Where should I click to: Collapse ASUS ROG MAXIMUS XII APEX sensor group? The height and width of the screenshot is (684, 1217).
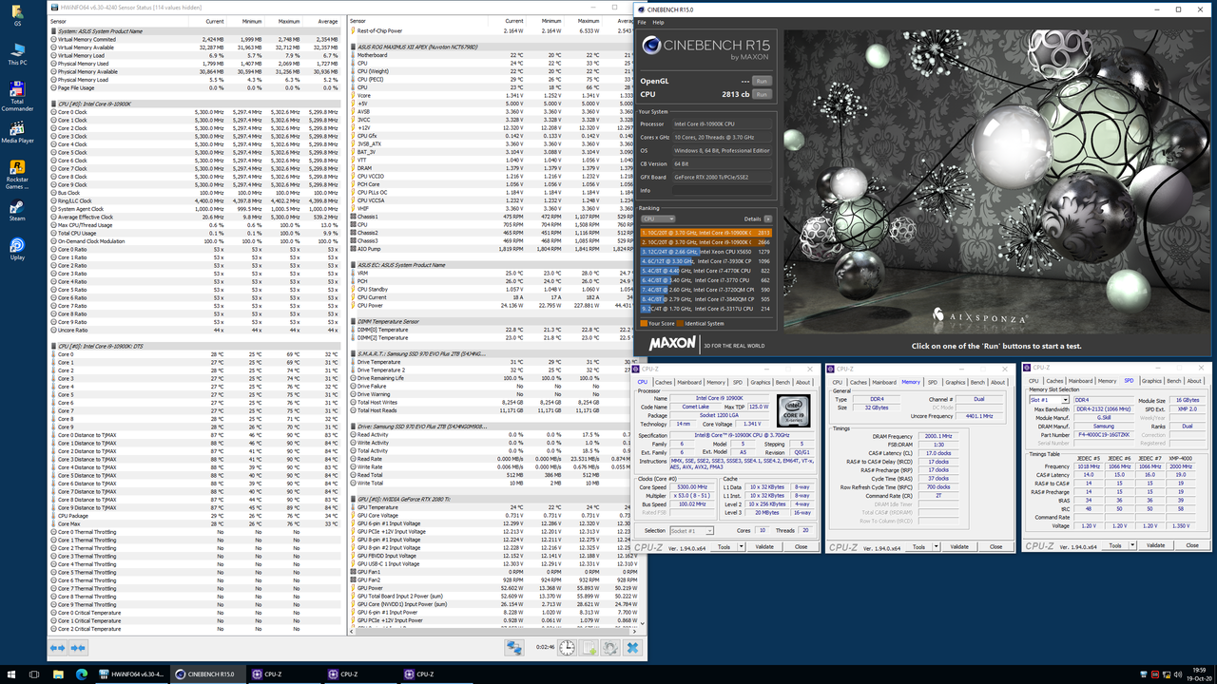pos(354,47)
